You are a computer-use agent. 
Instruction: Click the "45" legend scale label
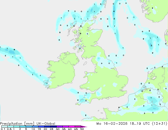click(76, 129)
